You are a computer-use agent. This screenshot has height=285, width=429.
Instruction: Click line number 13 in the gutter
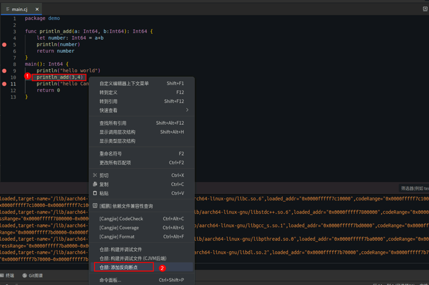tap(13, 97)
